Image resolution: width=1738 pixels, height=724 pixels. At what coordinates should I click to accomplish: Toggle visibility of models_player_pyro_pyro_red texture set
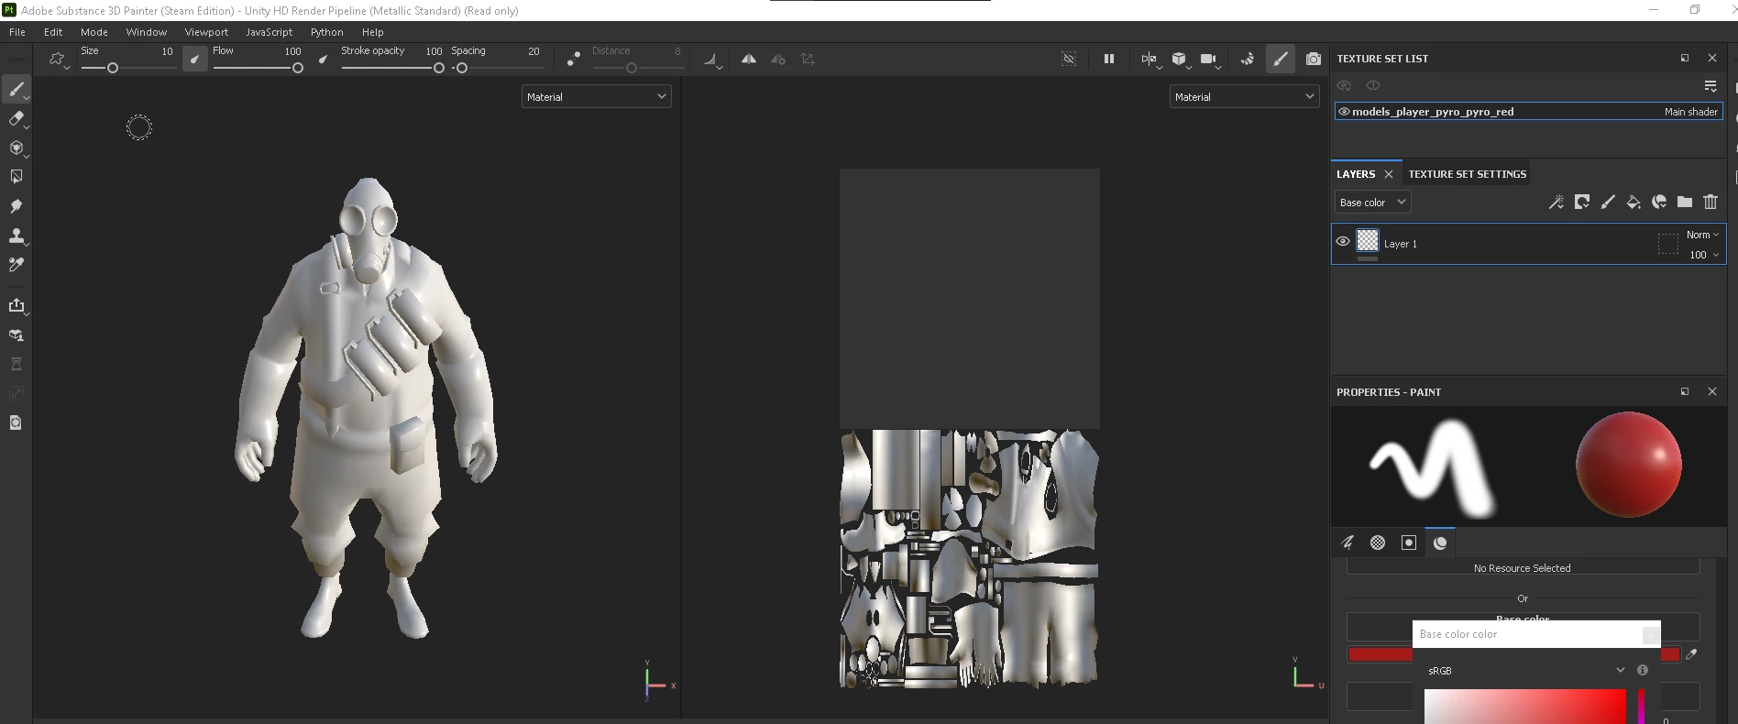(x=1344, y=112)
